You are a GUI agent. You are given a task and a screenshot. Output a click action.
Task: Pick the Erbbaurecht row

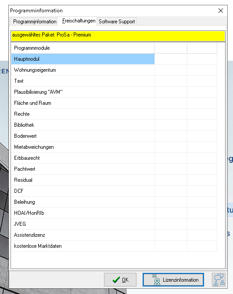point(83,158)
